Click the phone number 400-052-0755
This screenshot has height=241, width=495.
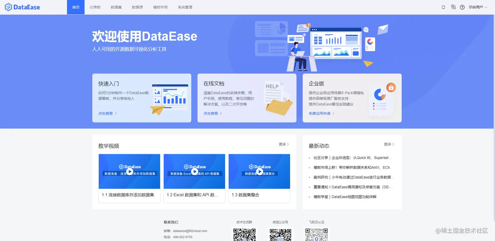pos(183,237)
